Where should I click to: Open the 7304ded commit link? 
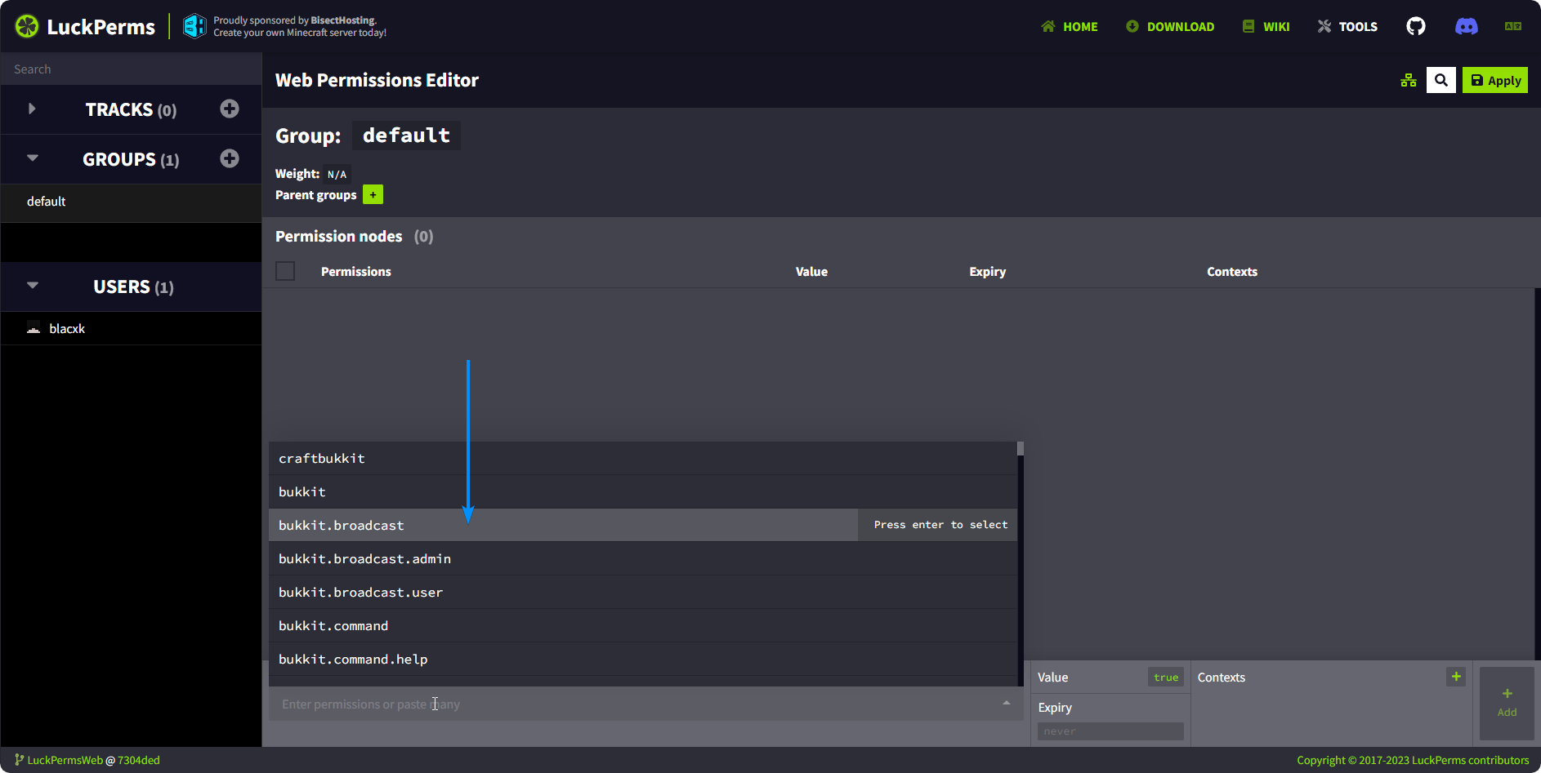pos(139,760)
